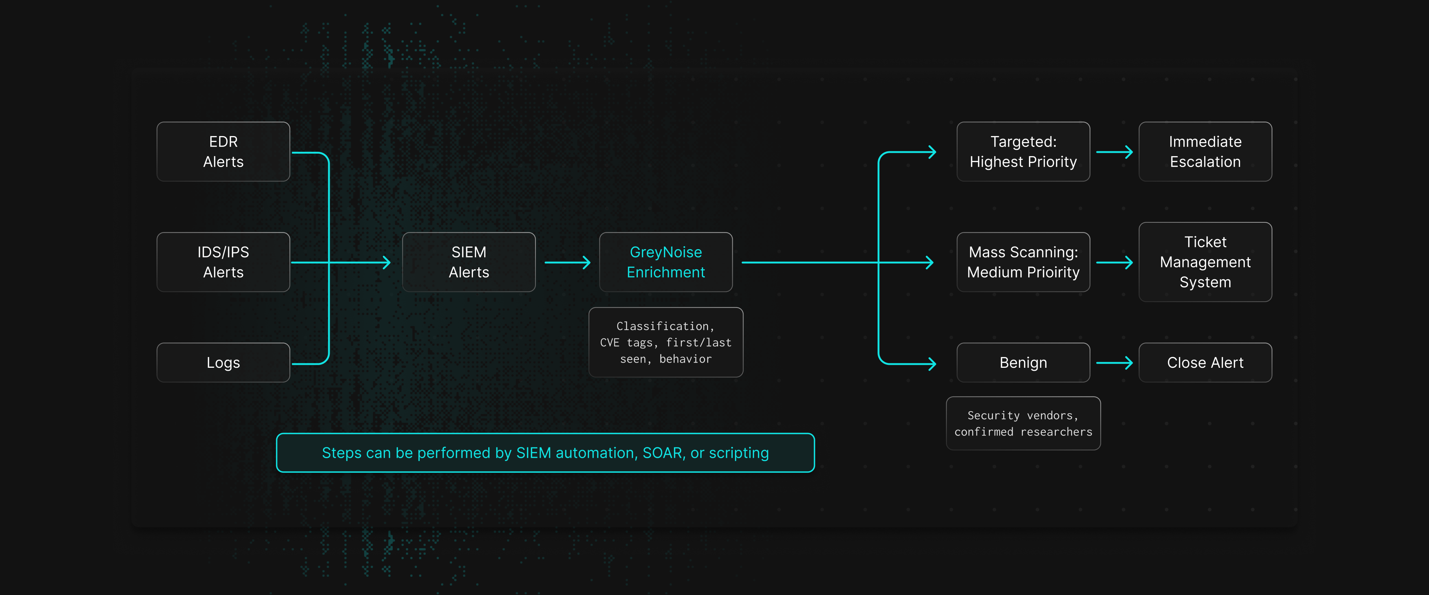Click the SIEM automation, SOAR banner
This screenshot has width=1429, height=595.
[x=545, y=453]
